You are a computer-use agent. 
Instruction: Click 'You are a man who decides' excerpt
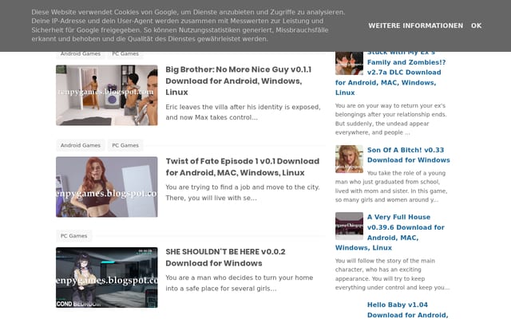[x=240, y=283]
